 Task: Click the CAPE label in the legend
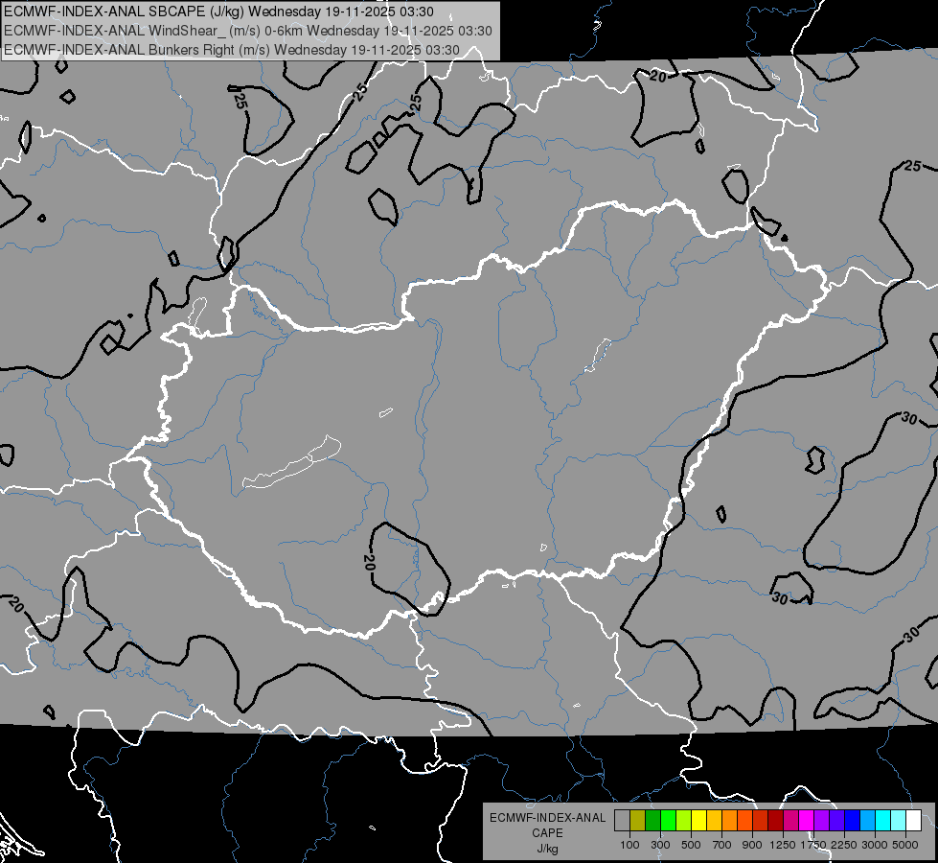(547, 833)
